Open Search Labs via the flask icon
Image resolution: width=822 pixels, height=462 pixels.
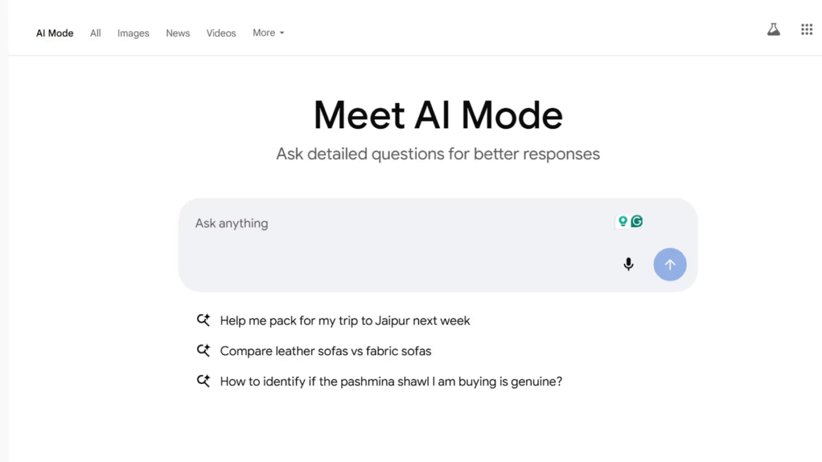tap(773, 29)
